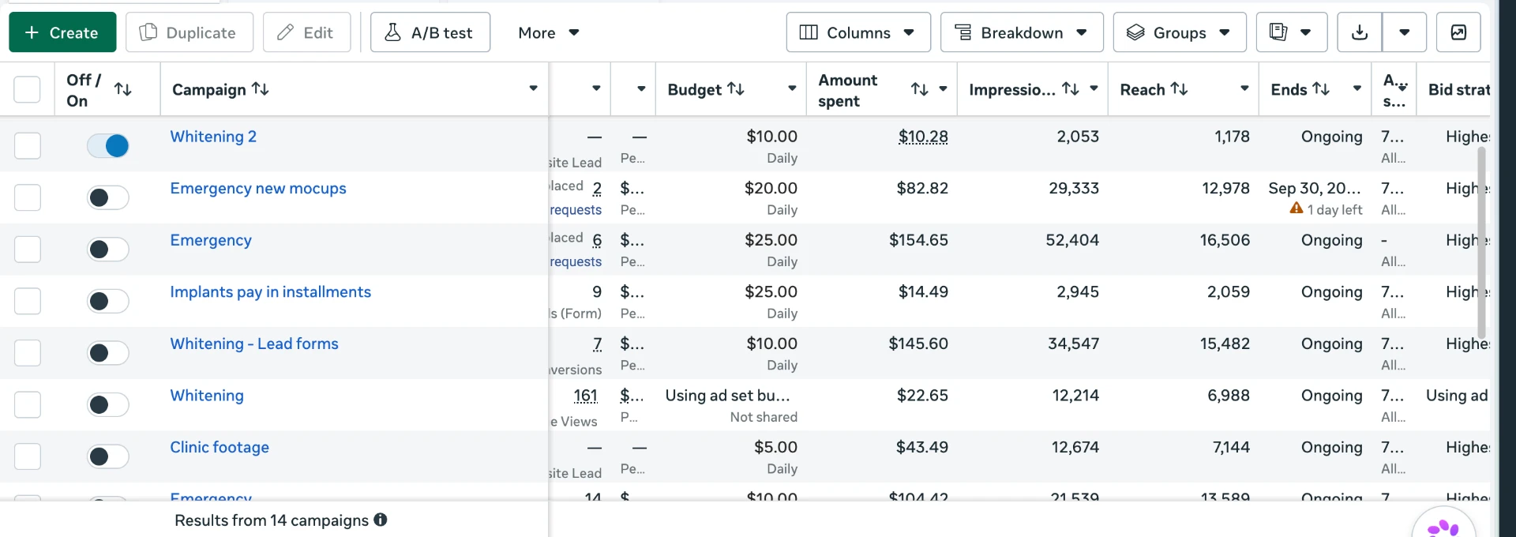
Task: Sort campaigns by Campaign name arrows
Action: pos(261,89)
